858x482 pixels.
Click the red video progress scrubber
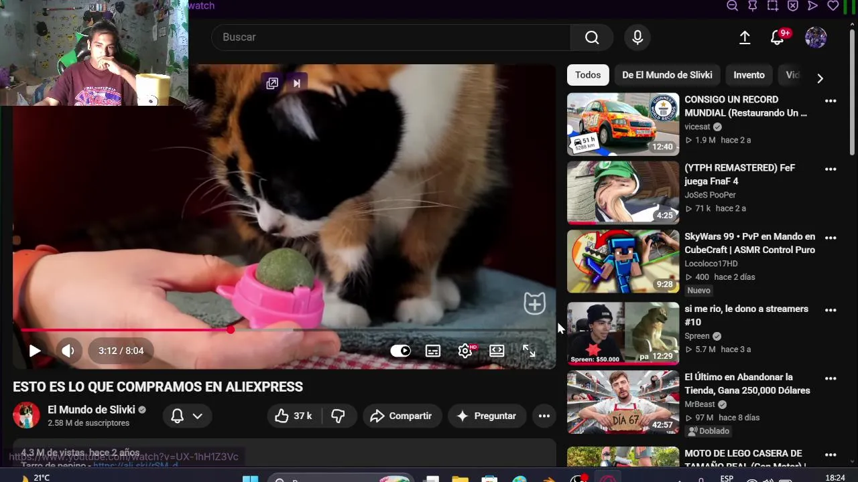231,330
